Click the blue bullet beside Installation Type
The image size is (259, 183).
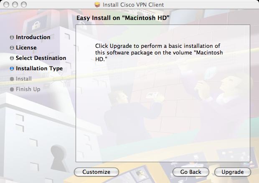[x=12, y=68]
